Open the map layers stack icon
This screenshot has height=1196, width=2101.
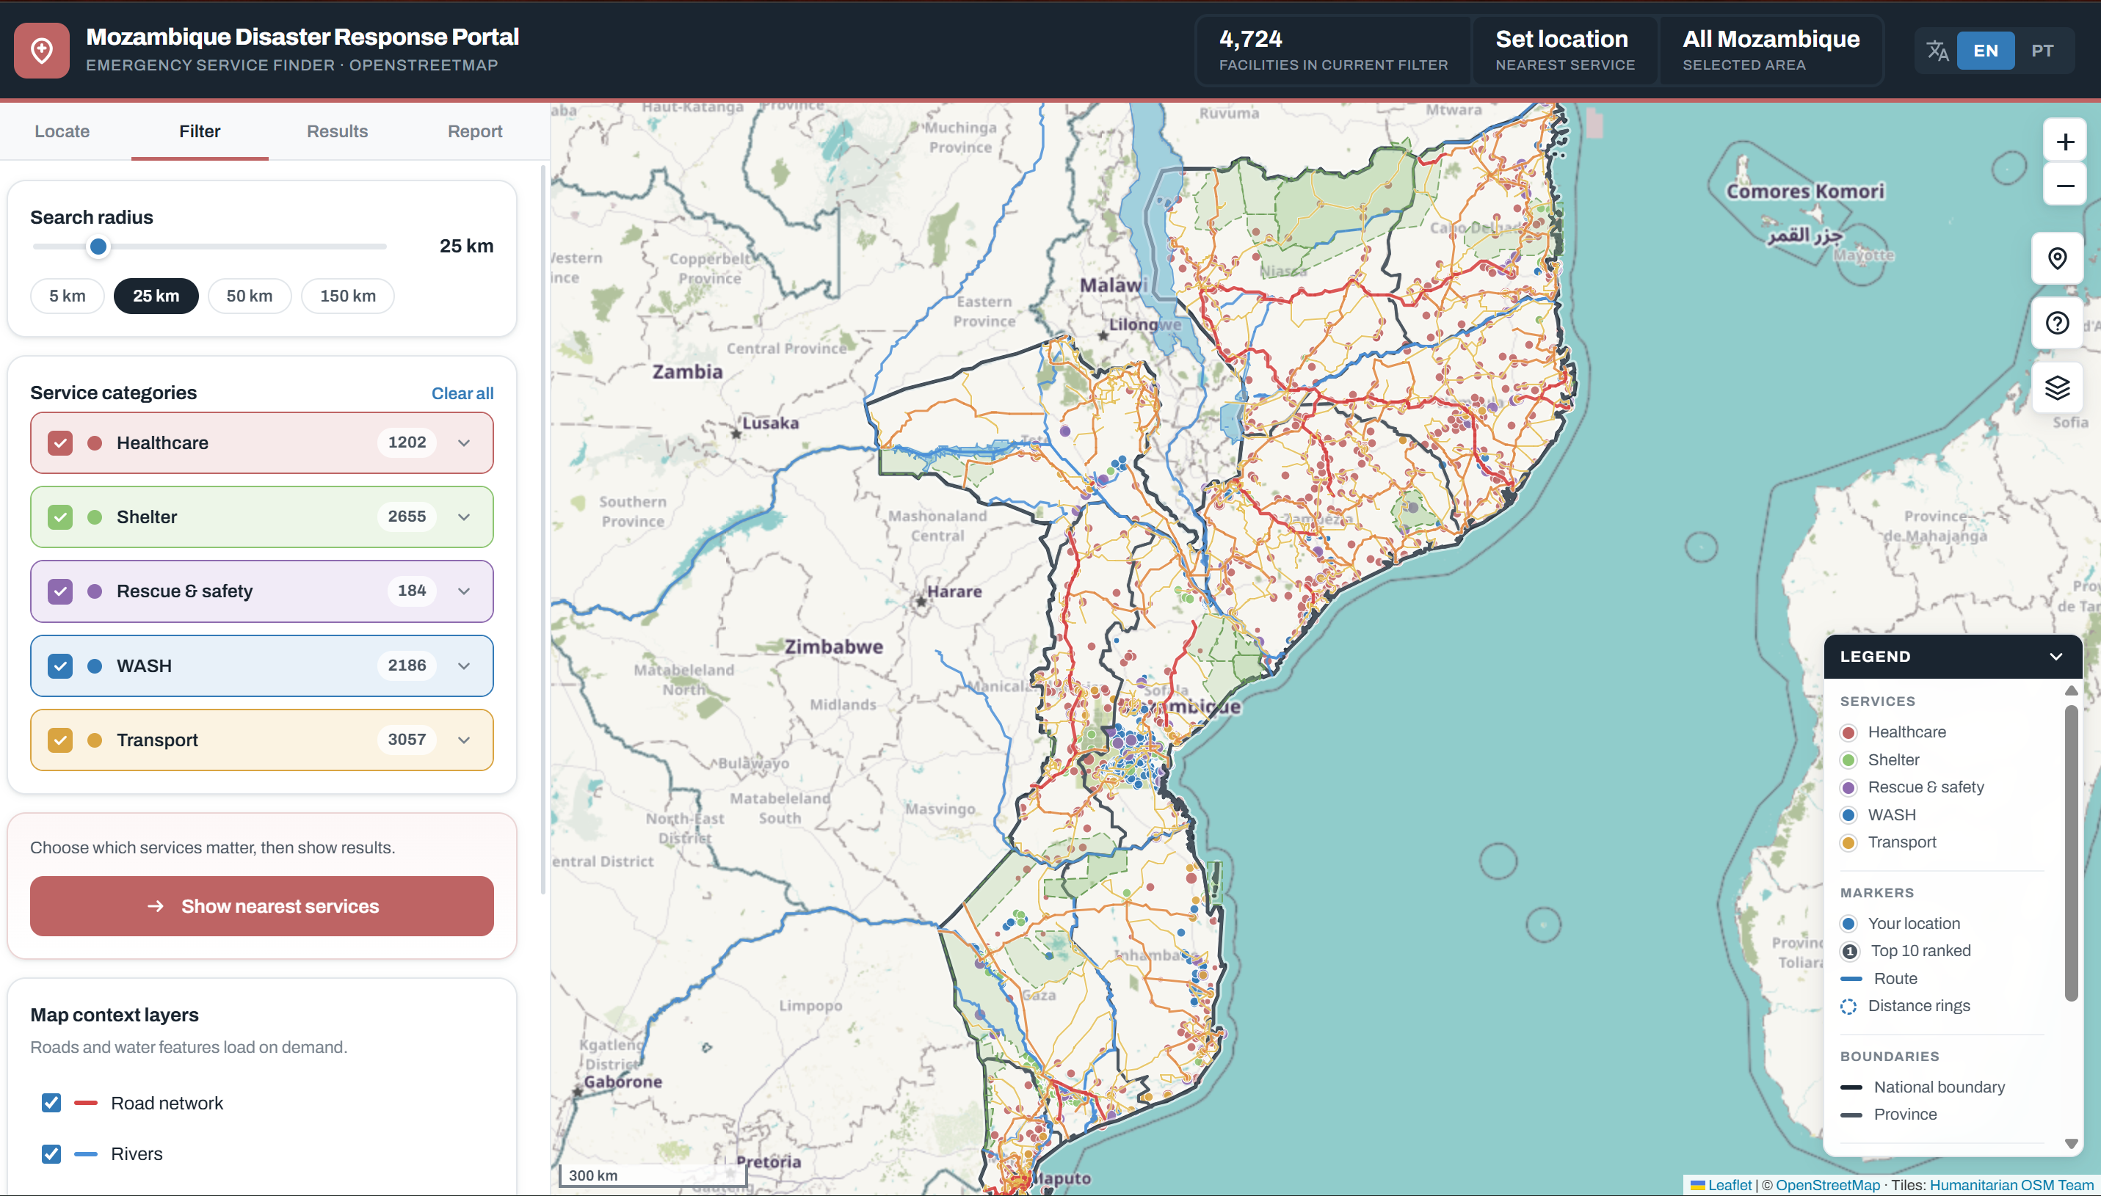[x=2057, y=387]
